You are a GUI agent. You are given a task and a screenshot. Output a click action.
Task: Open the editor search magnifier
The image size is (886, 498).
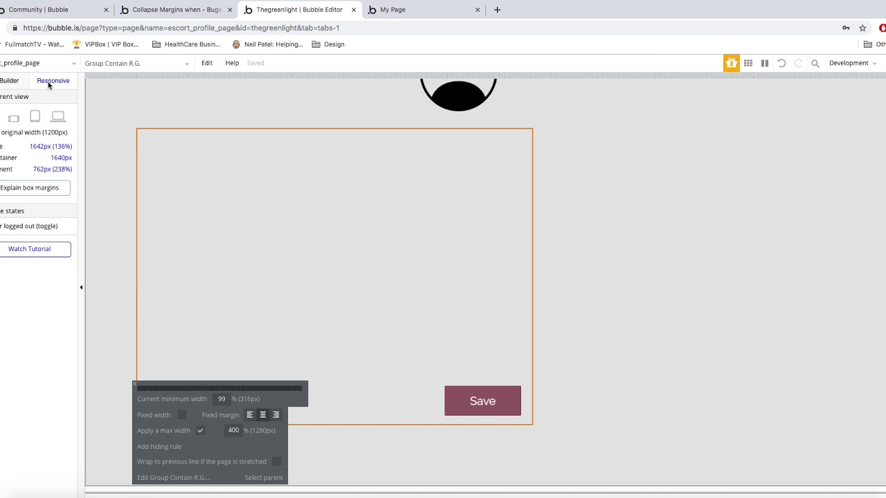tap(815, 63)
